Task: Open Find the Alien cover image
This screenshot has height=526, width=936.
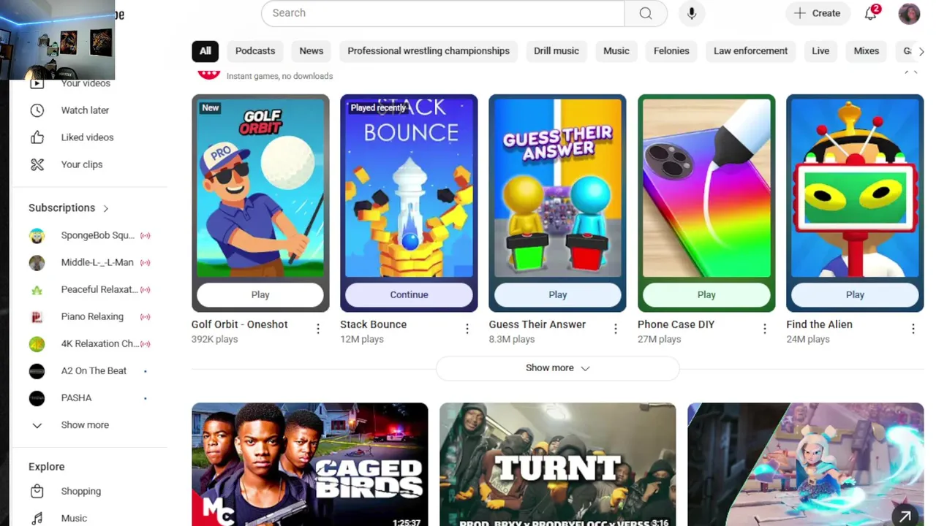Action: coord(855,188)
